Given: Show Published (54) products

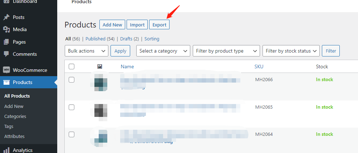Looking at the screenshot, I should 100,39.
